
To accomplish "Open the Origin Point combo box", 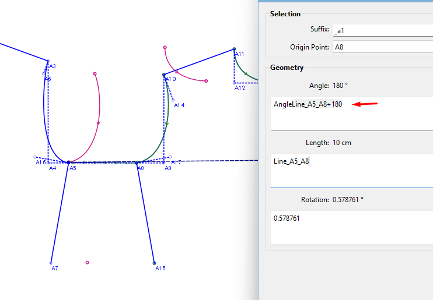I will pyautogui.click(x=382, y=47).
